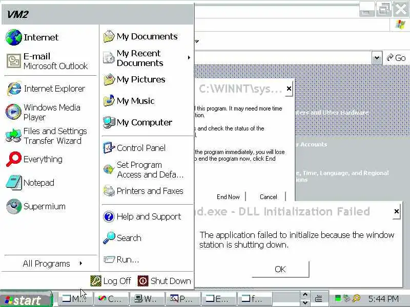
Task: Open the Notepad icon
Action: (x=14, y=183)
